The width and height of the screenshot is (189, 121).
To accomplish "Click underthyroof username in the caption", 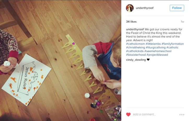I will point(135,29).
